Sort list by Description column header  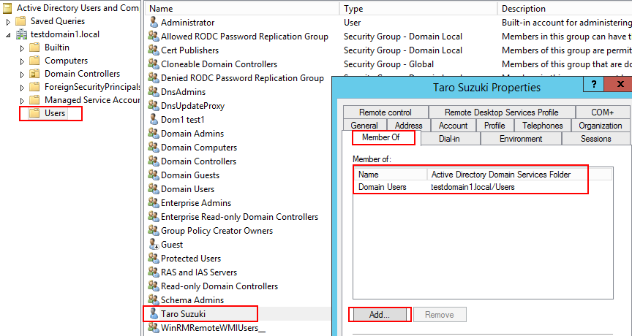coord(565,9)
